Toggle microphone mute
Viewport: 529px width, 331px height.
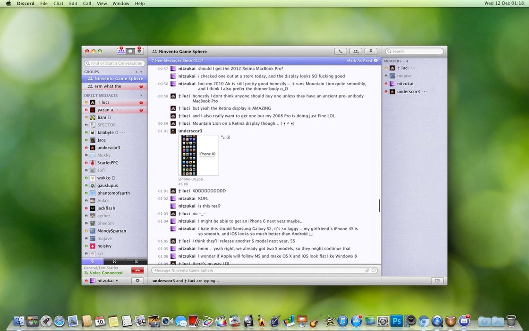(93, 261)
